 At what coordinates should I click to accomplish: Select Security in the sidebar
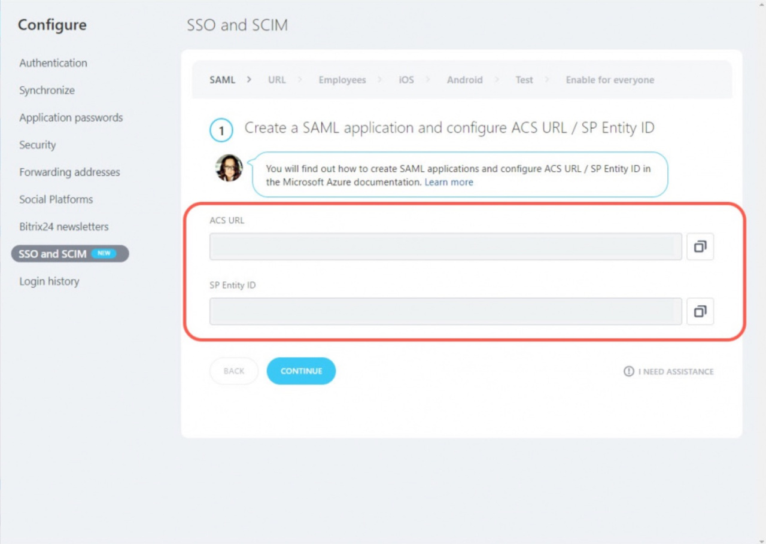(x=37, y=145)
